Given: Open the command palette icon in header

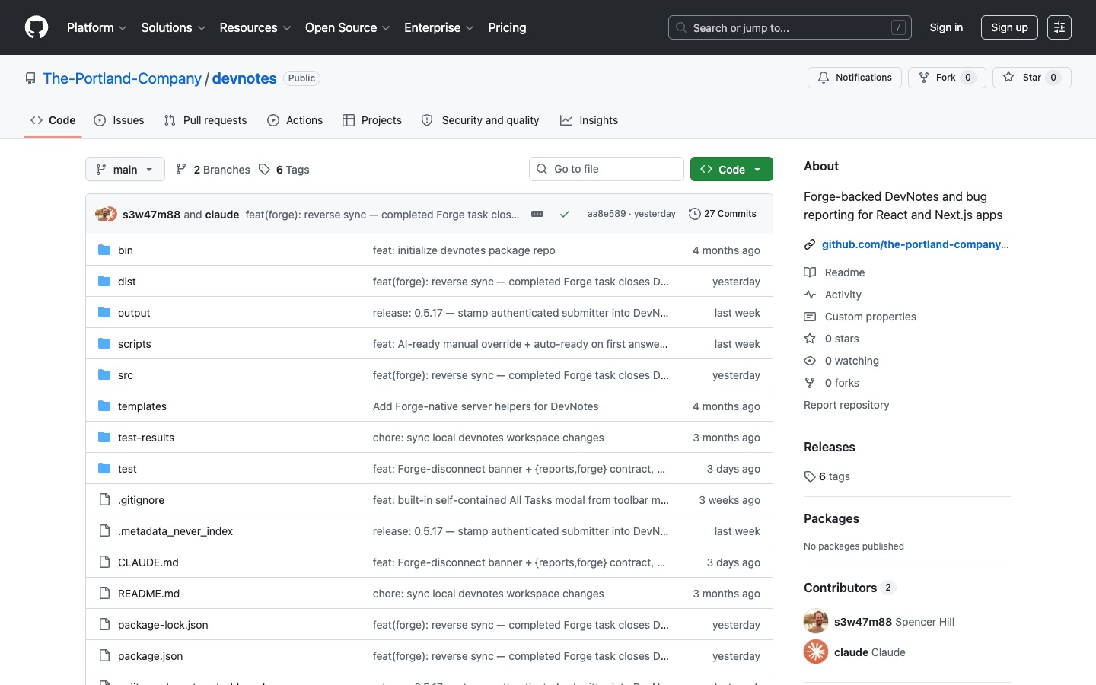Looking at the screenshot, I should (1059, 27).
